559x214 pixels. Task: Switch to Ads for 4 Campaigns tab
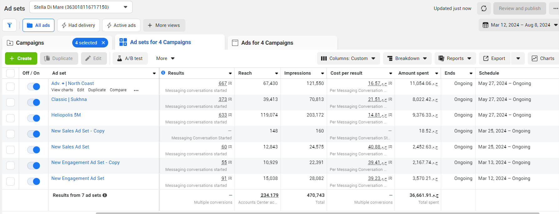pyautogui.click(x=267, y=43)
